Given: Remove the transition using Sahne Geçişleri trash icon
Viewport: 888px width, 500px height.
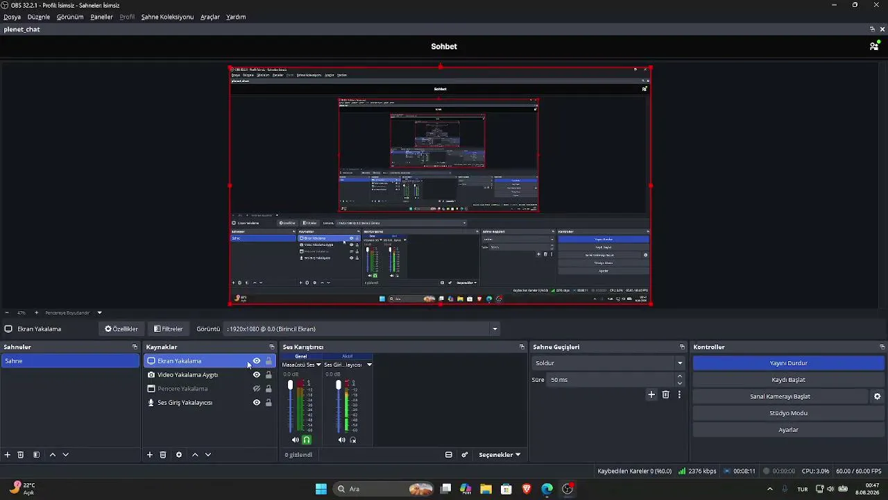Looking at the screenshot, I should coord(666,394).
